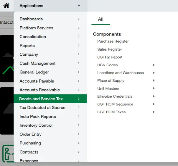
Task: Switch to the All tab
Action: 100,19
